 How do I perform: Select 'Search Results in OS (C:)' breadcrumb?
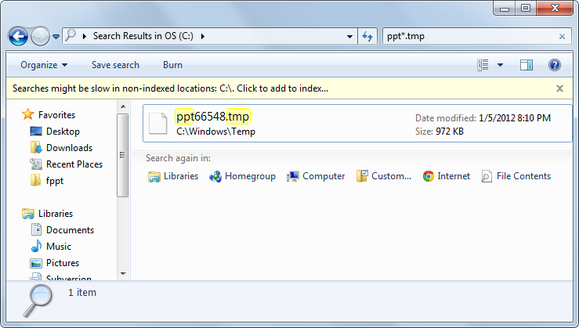pyautogui.click(x=143, y=36)
